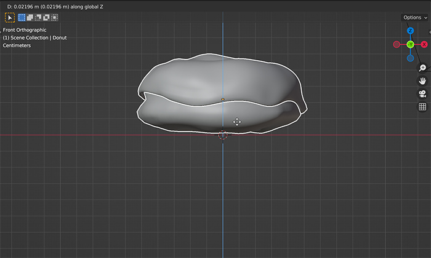431x258 pixels.
Task: Choose subtract from selection mode
Action: tap(38, 18)
